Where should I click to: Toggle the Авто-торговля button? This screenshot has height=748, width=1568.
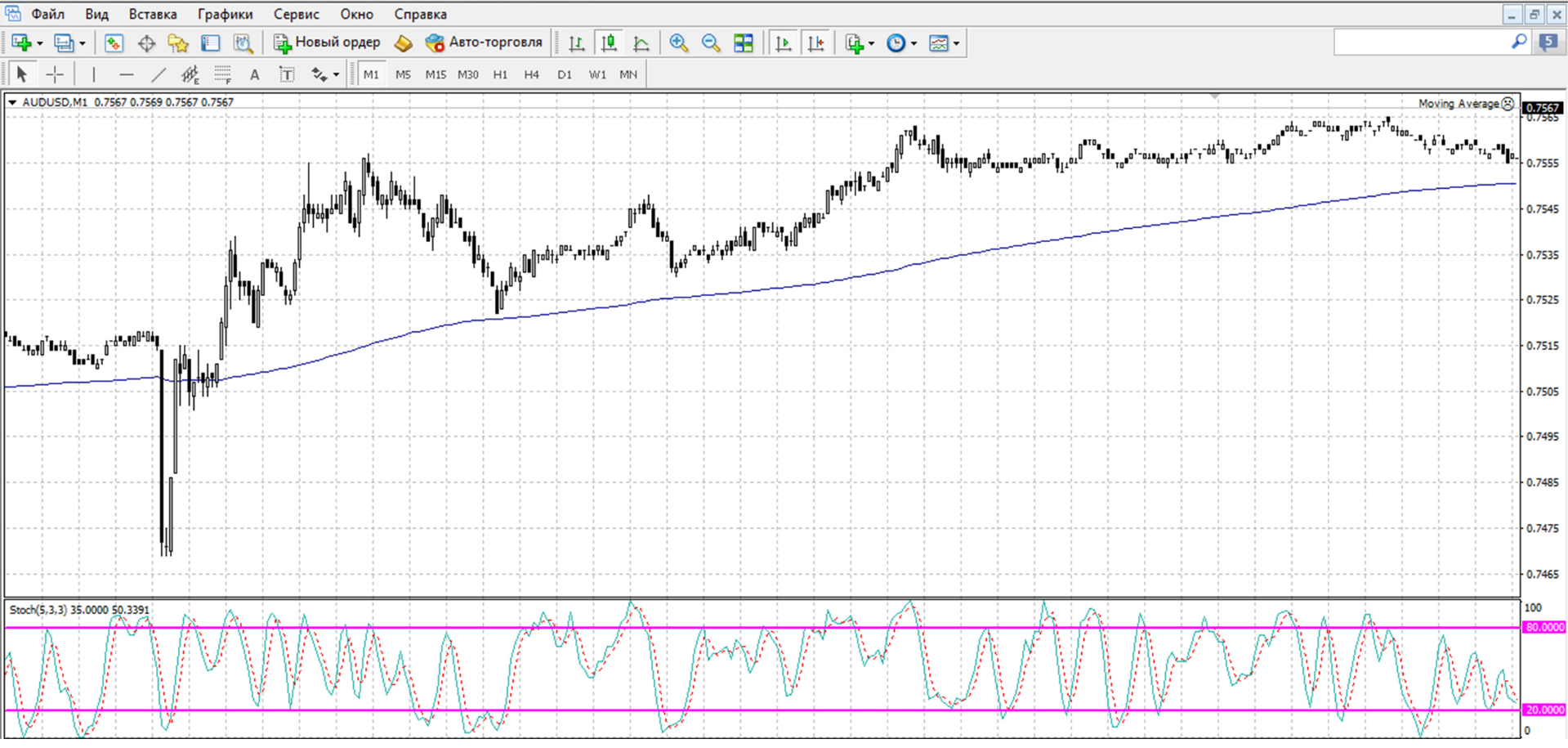tap(484, 43)
